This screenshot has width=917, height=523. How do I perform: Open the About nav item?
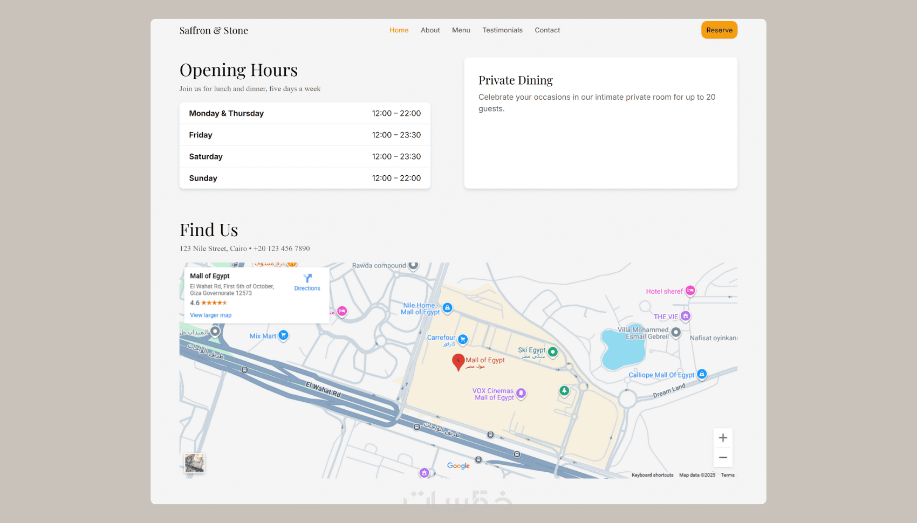(x=430, y=30)
